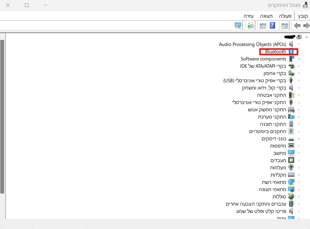Click the התקני מערכת icon
The height and width of the screenshot is (229, 310).
coord(291,117)
